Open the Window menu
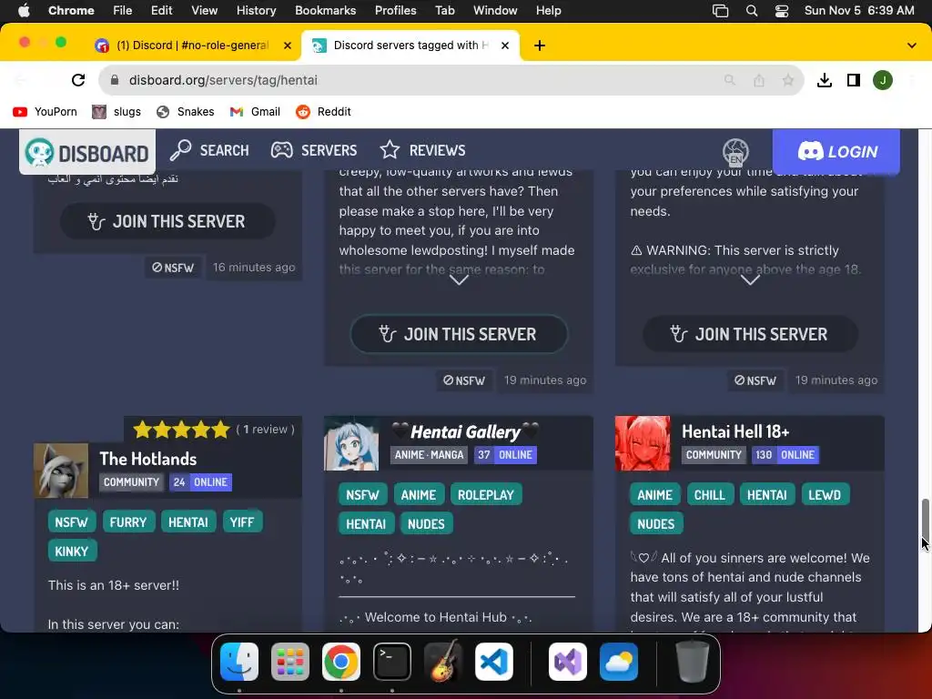 click(495, 10)
